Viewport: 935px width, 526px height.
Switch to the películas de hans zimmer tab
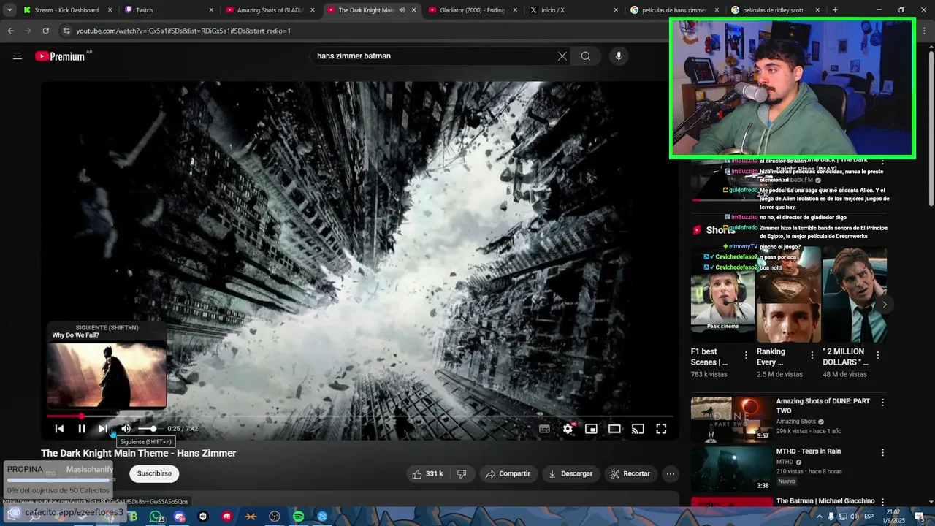coord(674,10)
